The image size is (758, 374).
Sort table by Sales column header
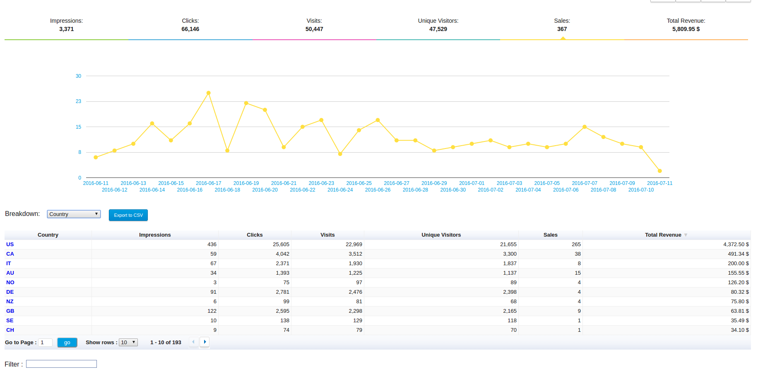tap(550, 235)
